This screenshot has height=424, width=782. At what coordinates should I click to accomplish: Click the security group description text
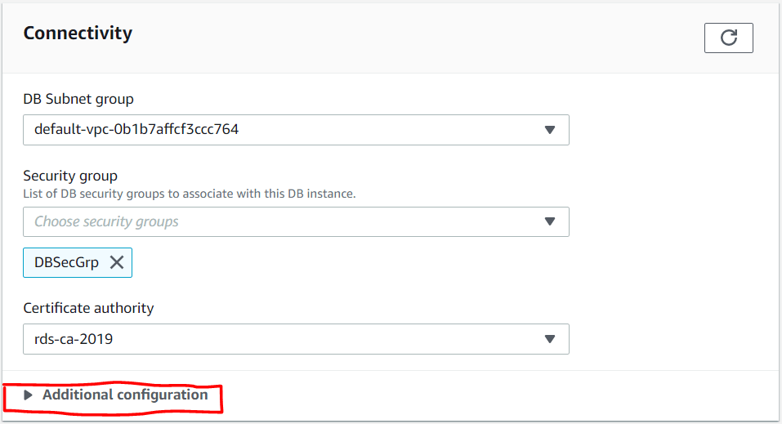click(x=190, y=194)
